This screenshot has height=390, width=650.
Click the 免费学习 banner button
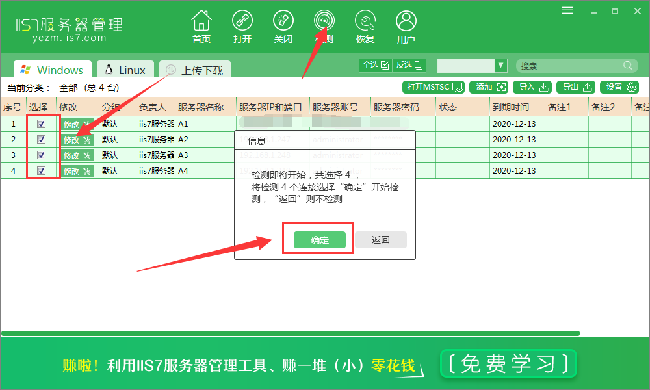pos(509,364)
